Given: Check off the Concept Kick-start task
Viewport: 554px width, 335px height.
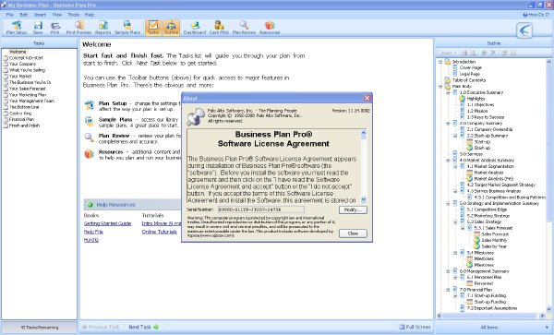Looking at the screenshot, I should (x=6, y=58).
